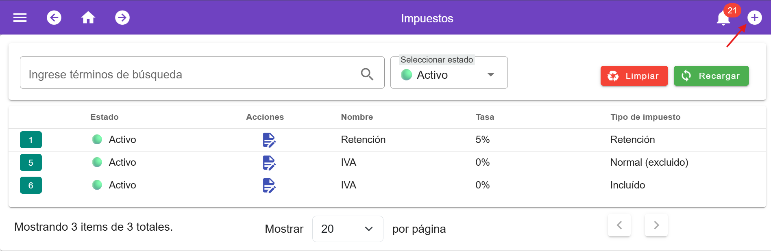Select the row ID badge 1
771x251 pixels.
[31, 140]
